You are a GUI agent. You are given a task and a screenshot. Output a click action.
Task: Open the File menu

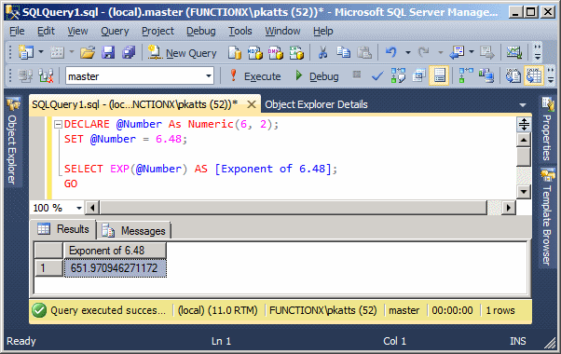coord(17,32)
